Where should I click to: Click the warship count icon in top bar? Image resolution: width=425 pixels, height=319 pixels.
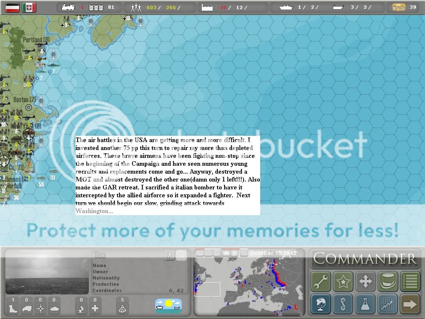coord(286,7)
